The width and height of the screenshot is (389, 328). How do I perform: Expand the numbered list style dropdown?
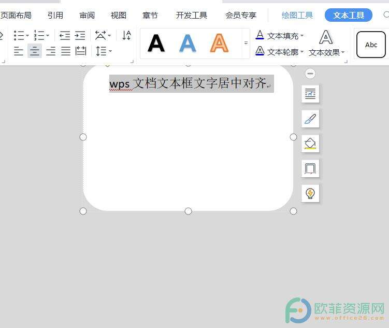pos(48,35)
